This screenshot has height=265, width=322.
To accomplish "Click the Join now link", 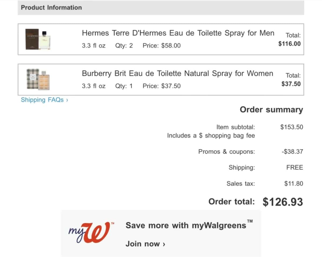I will (145, 244).
